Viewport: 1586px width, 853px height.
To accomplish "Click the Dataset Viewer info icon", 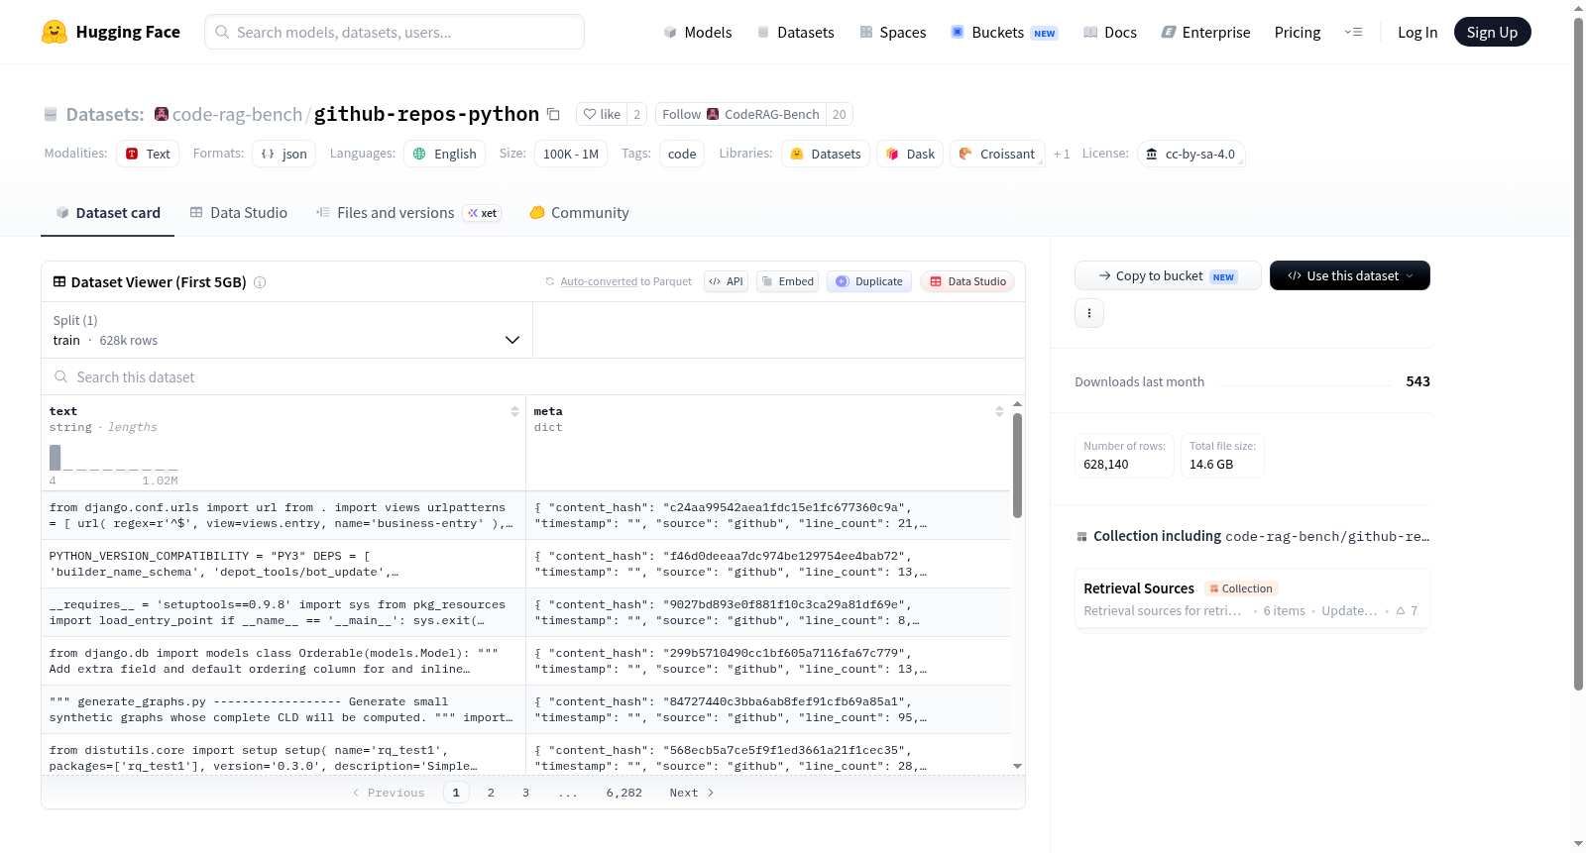I will click(x=260, y=282).
